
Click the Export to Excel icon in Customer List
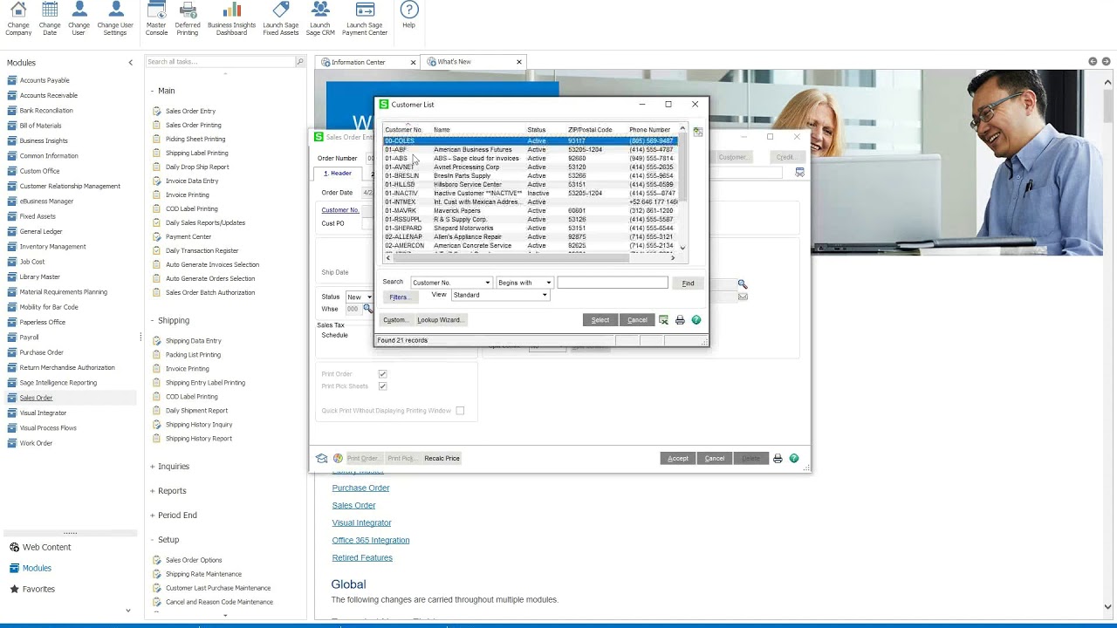point(663,320)
